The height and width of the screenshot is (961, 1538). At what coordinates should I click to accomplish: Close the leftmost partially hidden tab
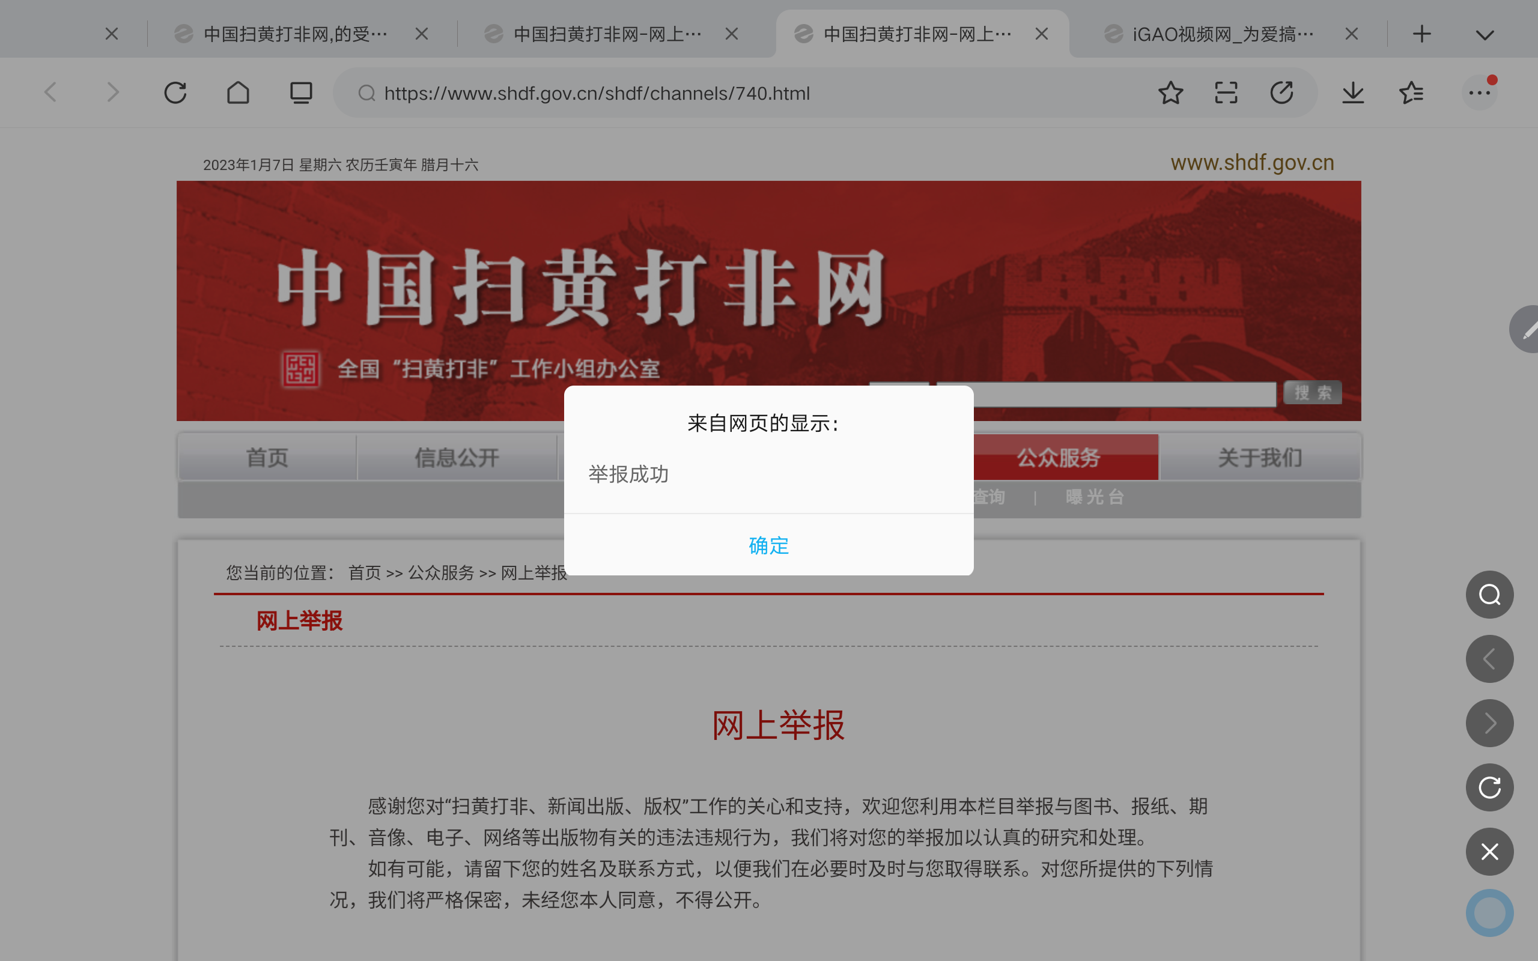tap(112, 34)
